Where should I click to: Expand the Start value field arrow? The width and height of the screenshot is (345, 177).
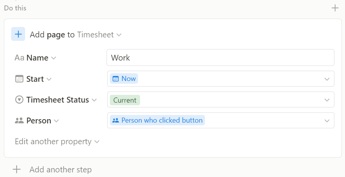coord(327,79)
